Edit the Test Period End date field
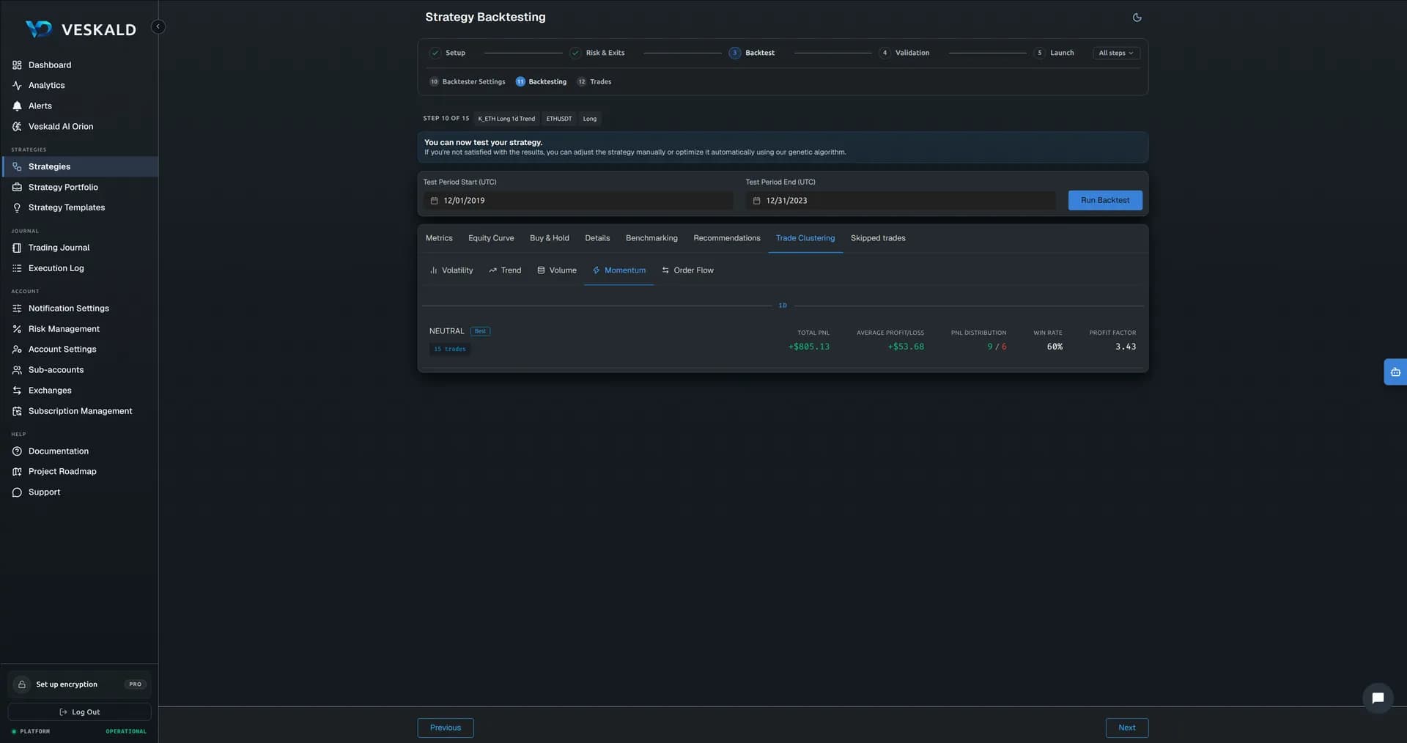The width and height of the screenshot is (1407, 743). 901,201
